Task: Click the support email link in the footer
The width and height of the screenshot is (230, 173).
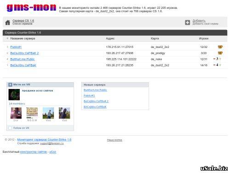Action: point(52,143)
